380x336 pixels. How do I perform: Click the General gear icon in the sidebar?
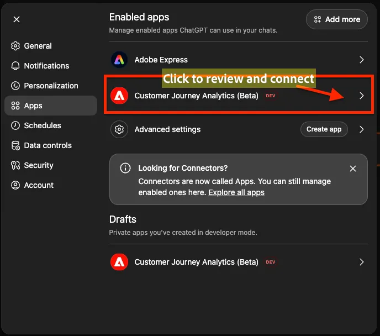[15, 46]
